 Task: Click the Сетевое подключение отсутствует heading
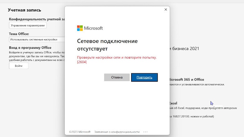(108, 45)
